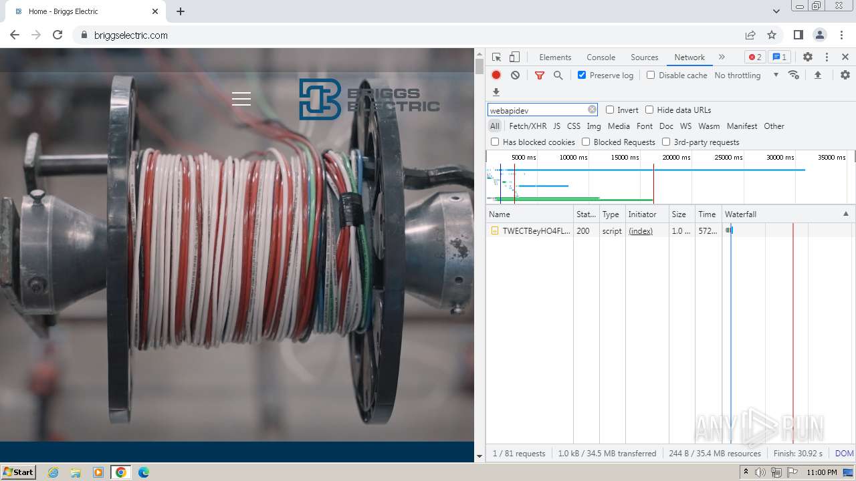Open network conditions wifi icon
Viewport: 856px width, 481px height.
click(x=794, y=75)
